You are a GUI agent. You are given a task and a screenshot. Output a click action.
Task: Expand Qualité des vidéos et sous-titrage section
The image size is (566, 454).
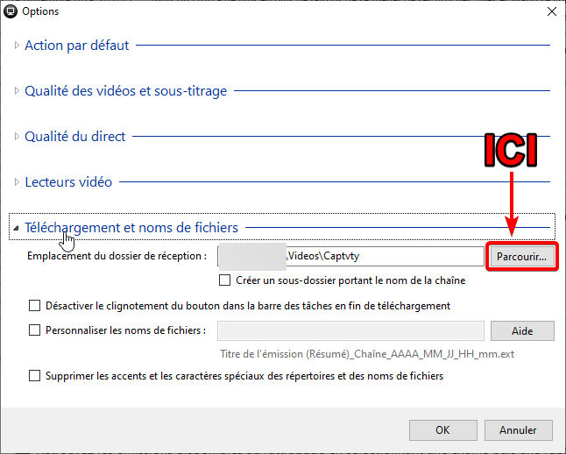(x=17, y=90)
